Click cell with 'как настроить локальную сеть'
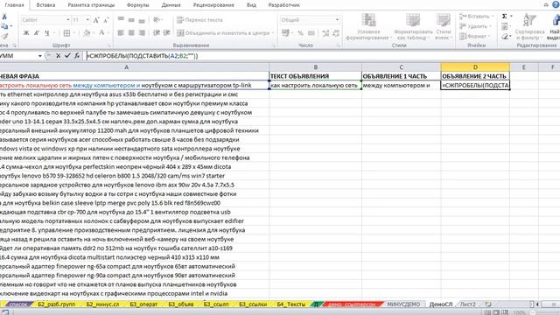Image resolution: width=560 pixels, height=315 pixels. click(315, 86)
